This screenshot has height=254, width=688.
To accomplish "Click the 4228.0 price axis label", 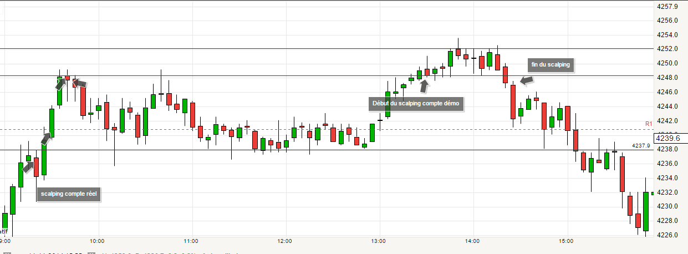I will click(668, 221).
